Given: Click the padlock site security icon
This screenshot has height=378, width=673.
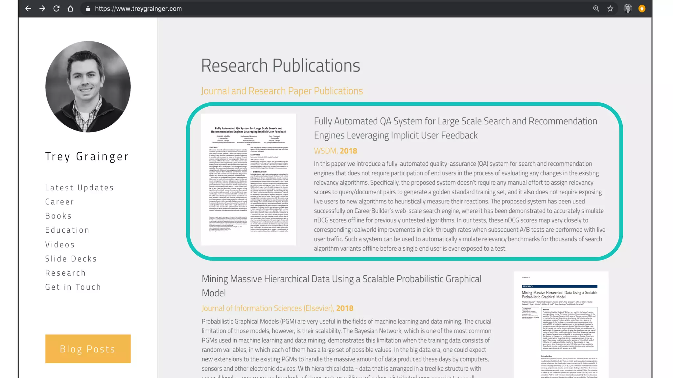Looking at the screenshot, I should point(88,9).
